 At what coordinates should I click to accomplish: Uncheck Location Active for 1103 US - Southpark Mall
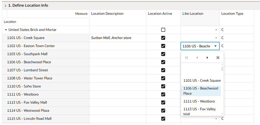163,54
